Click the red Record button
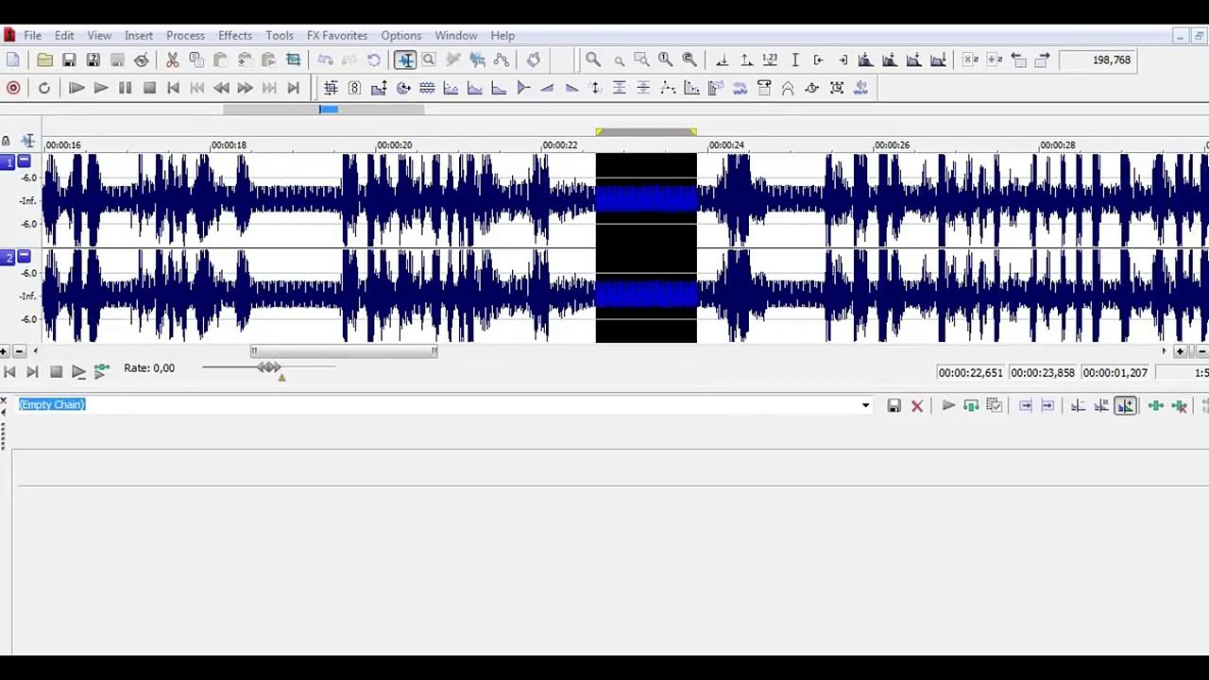The width and height of the screenshot is (1209, 680). coord(13,88)
